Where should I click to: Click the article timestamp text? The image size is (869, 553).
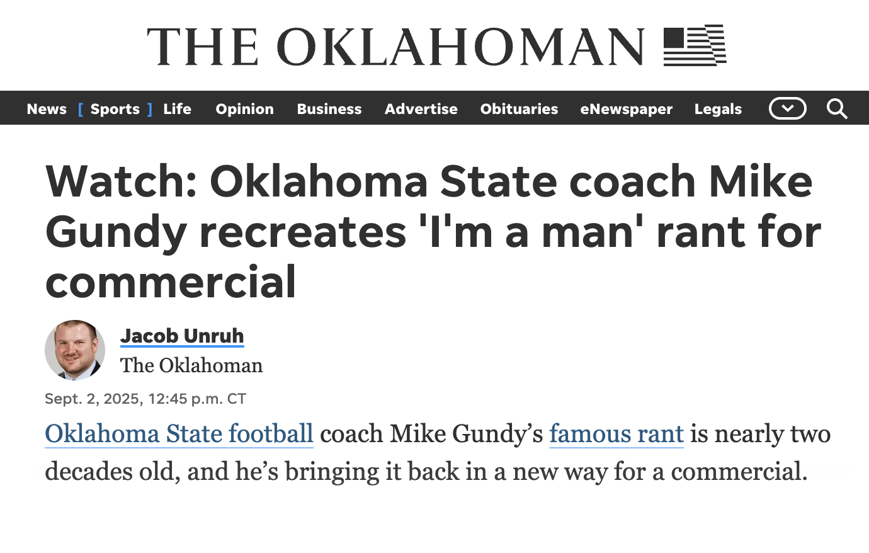point(145,398)
